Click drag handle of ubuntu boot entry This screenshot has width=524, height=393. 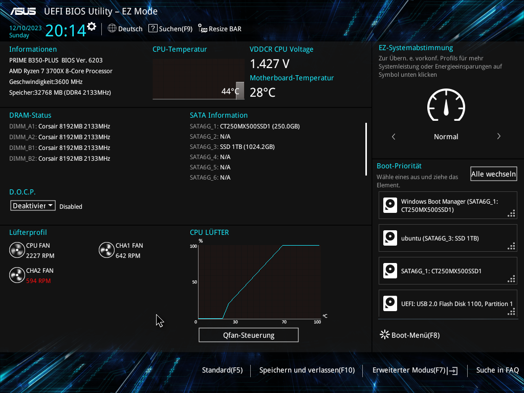(511, 246)
